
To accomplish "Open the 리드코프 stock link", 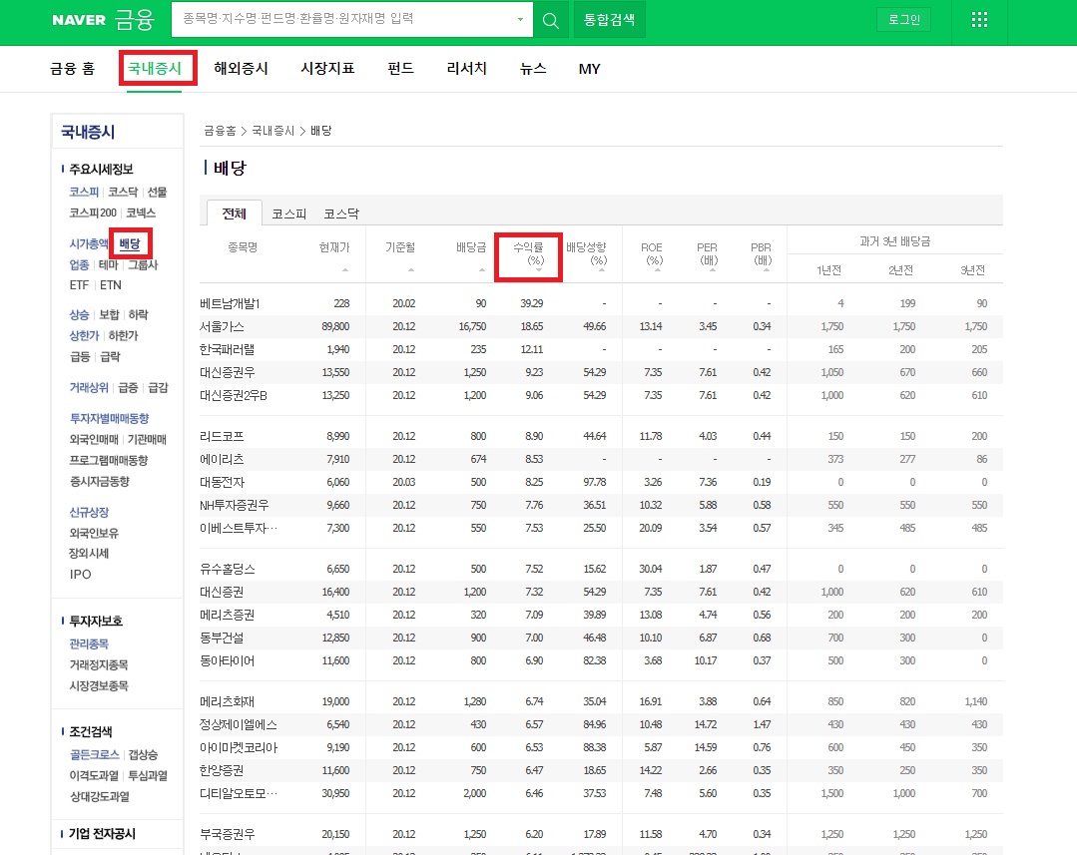I will tap(222, 436).
